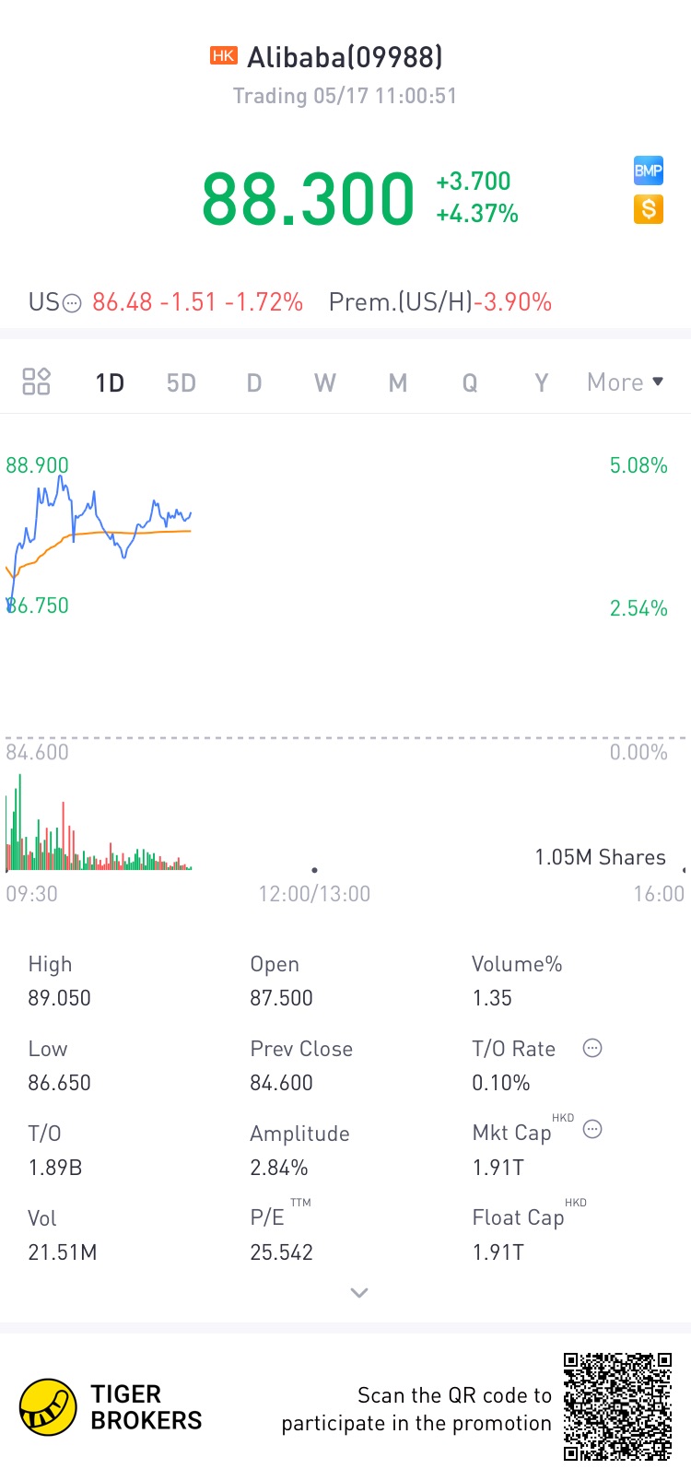Switch to the yearly Y chart tab

542,383
